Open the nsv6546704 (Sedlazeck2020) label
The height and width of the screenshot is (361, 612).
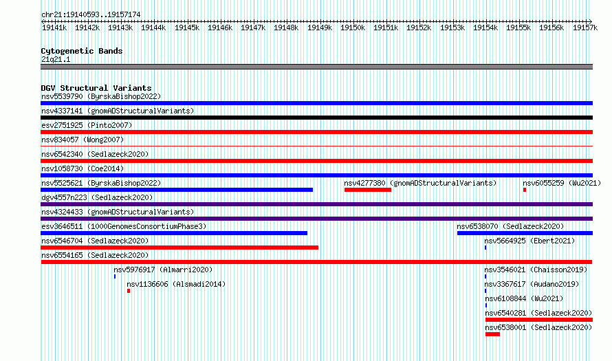point(95,241)
